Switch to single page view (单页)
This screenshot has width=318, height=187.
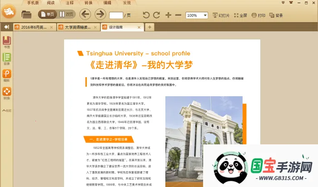point(47,15)
